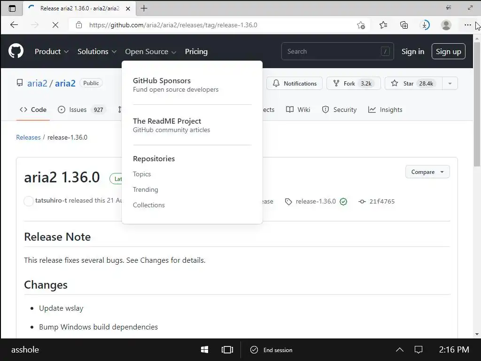Open The ReadME Project entry
The image size is (481, 361).
point(171,125)
